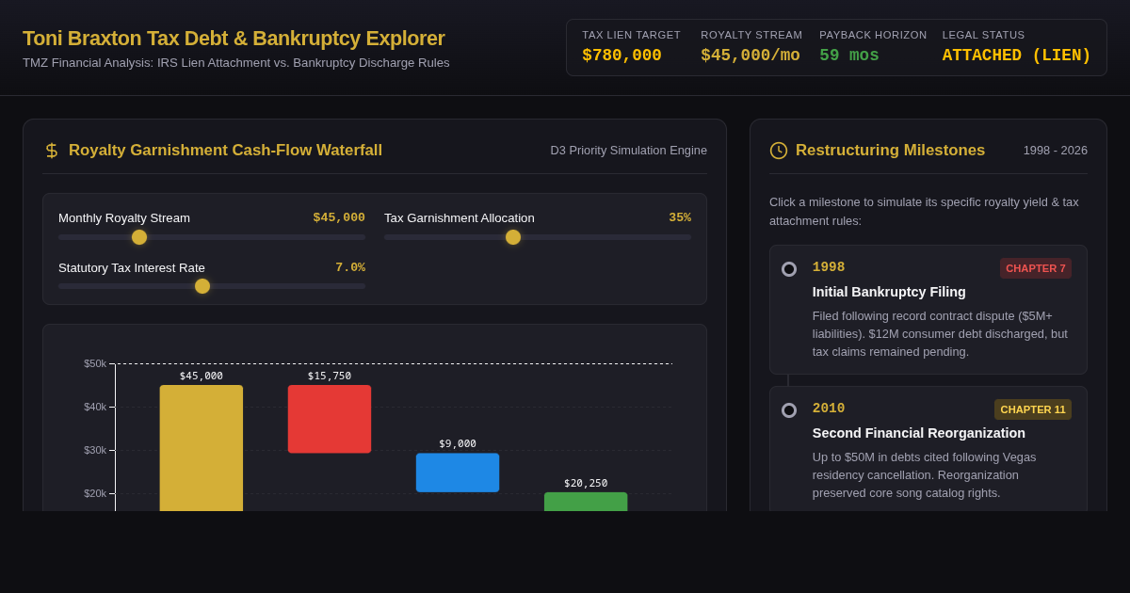Click the Legal Status ATTACHED (LIEN) text
Image resolution: width=1130 pixels, height=593 pixels.
(1017, 56)
